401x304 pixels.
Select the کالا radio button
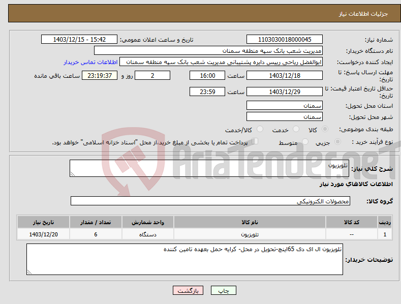[325, 129]
